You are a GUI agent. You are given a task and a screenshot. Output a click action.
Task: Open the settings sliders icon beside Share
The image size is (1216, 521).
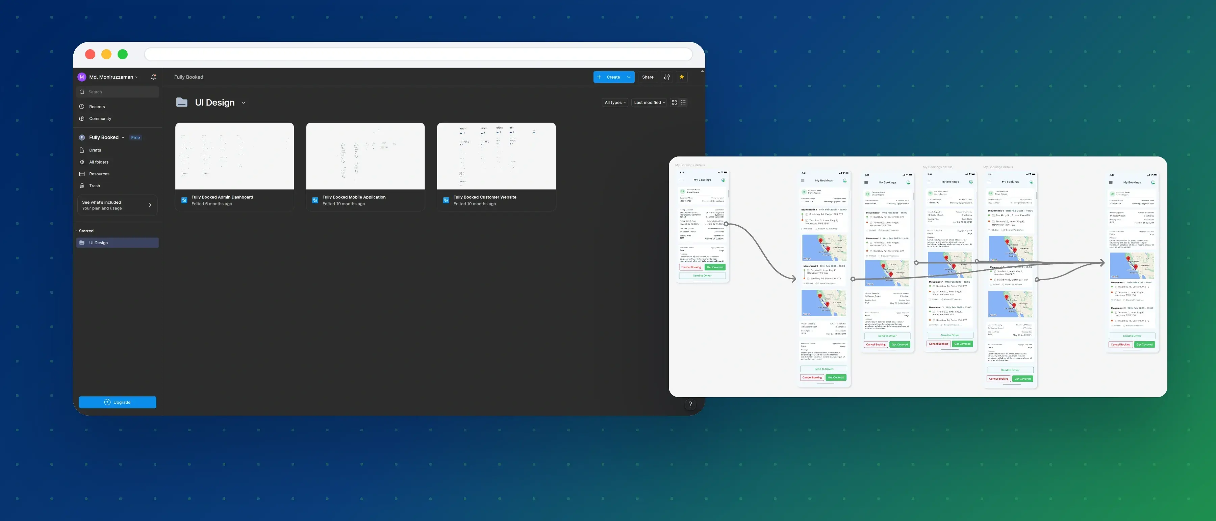coord(667,77)
